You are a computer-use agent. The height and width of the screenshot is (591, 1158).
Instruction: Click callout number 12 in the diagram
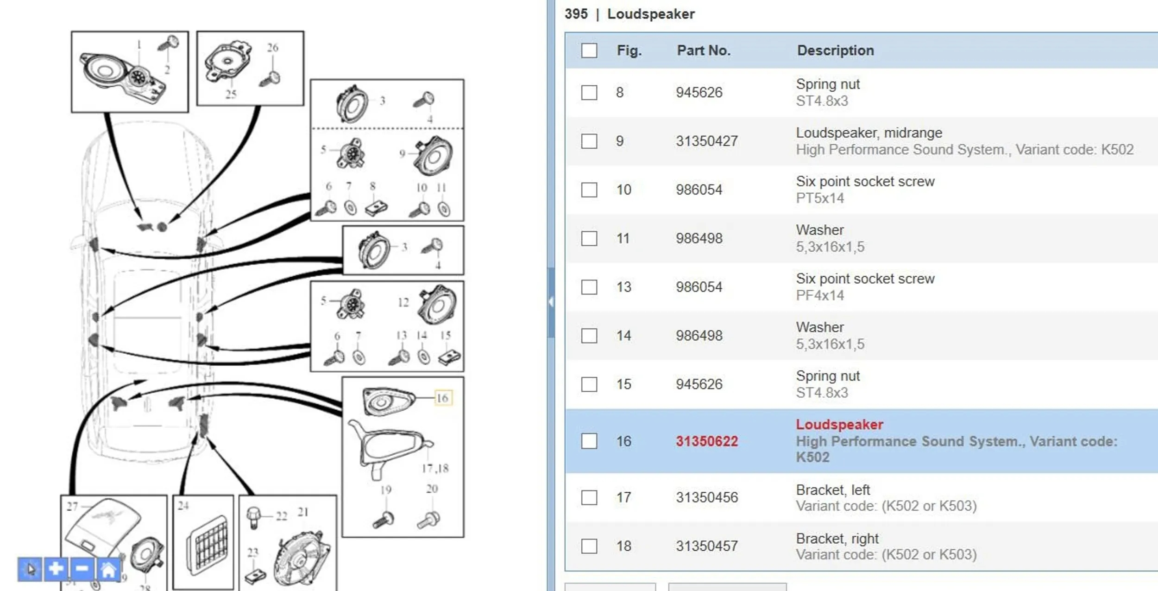[403, 302]
